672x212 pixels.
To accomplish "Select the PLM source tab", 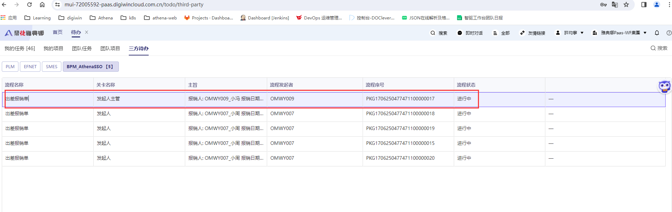I will tap(10, 66).
